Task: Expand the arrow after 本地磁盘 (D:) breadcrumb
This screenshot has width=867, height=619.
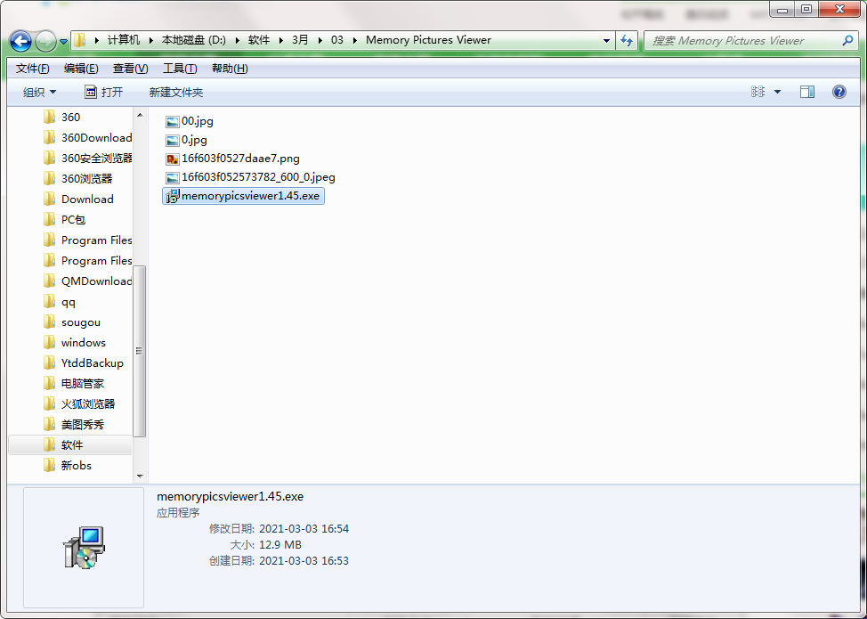Action: pyautogui.click(x=238, y=40)
